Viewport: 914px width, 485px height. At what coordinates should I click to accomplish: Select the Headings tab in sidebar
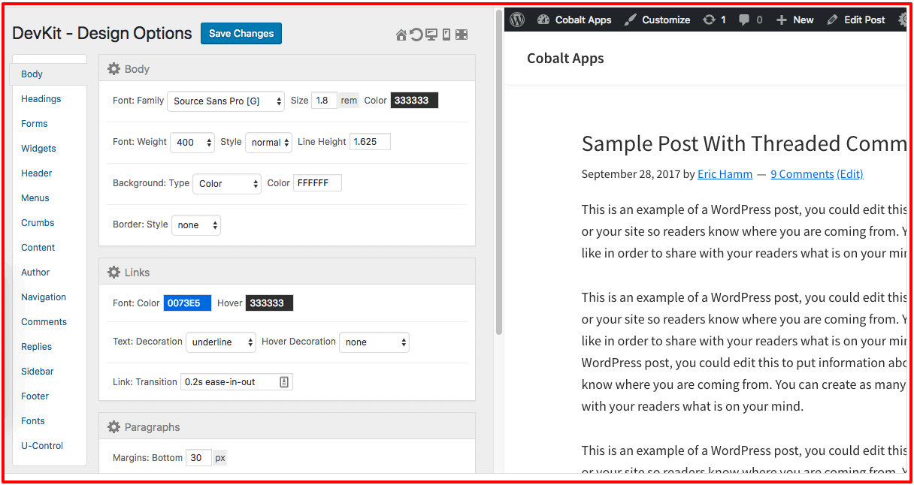click(41, 99)
